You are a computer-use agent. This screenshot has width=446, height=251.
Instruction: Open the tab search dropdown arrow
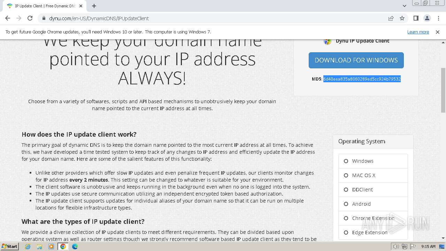point(405,6)
